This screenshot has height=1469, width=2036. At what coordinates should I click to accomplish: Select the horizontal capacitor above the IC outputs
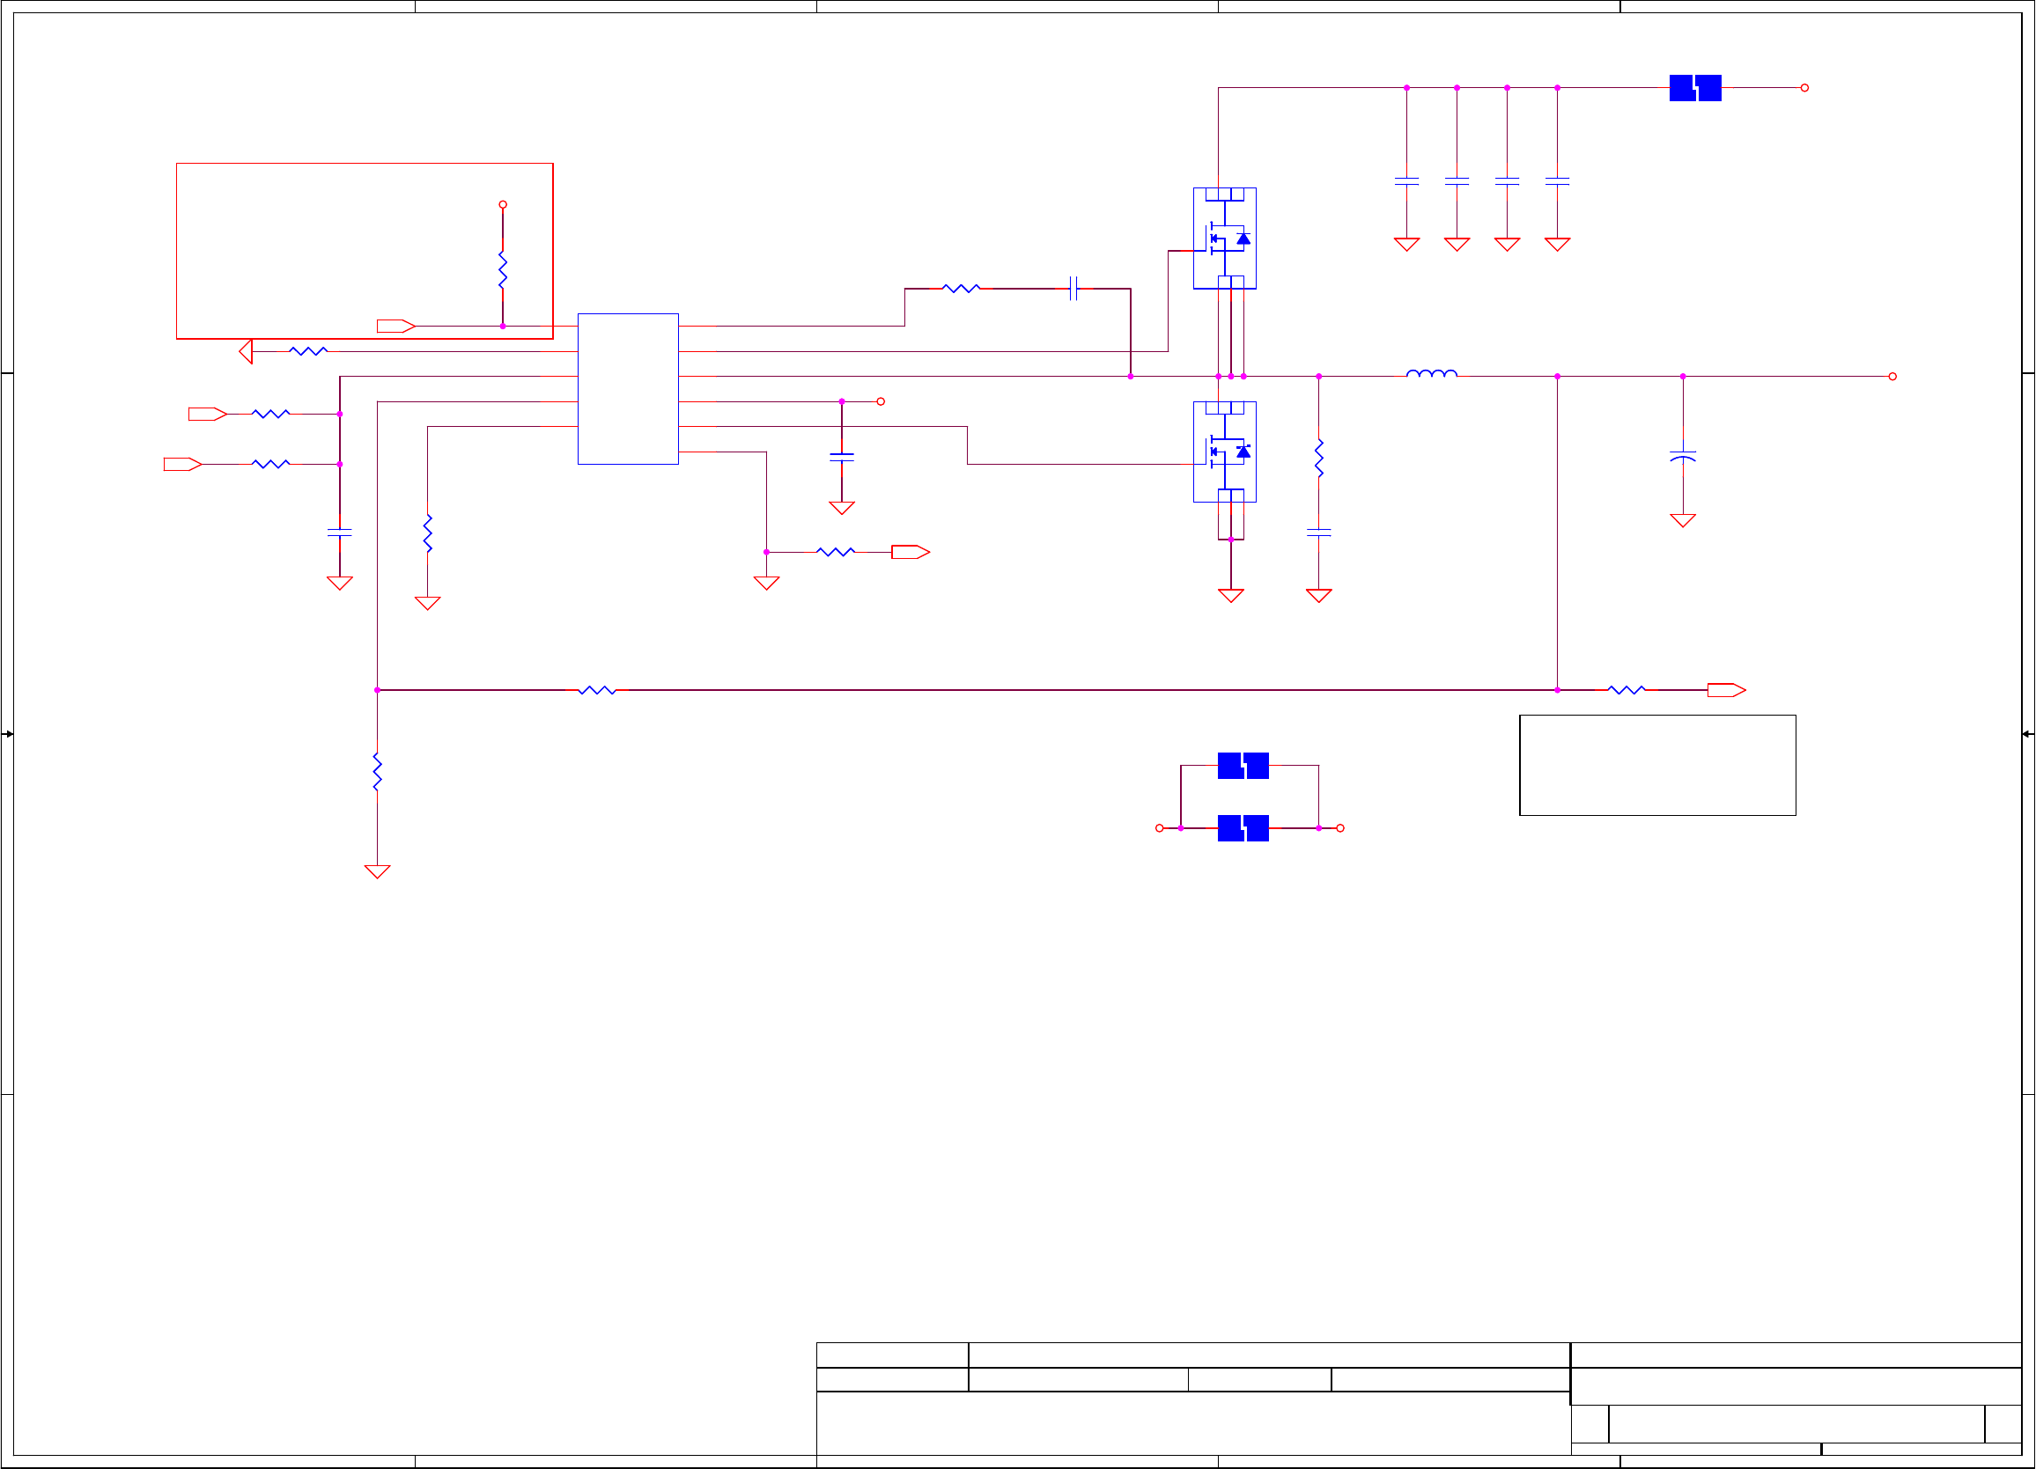click(1073, 289)
